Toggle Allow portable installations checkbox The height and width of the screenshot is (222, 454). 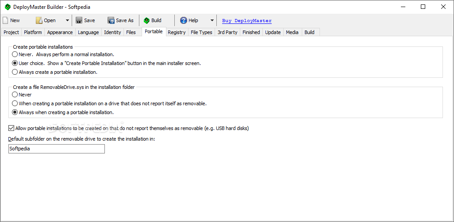tap(12, 128)
